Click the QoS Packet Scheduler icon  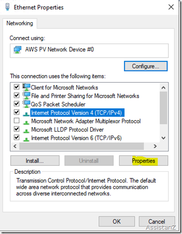tap(26, 104)
